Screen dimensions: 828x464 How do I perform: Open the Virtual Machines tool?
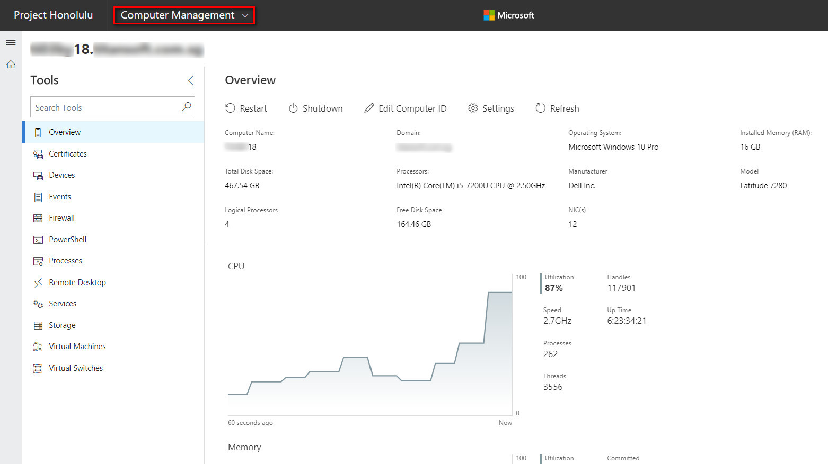[77, 347]
